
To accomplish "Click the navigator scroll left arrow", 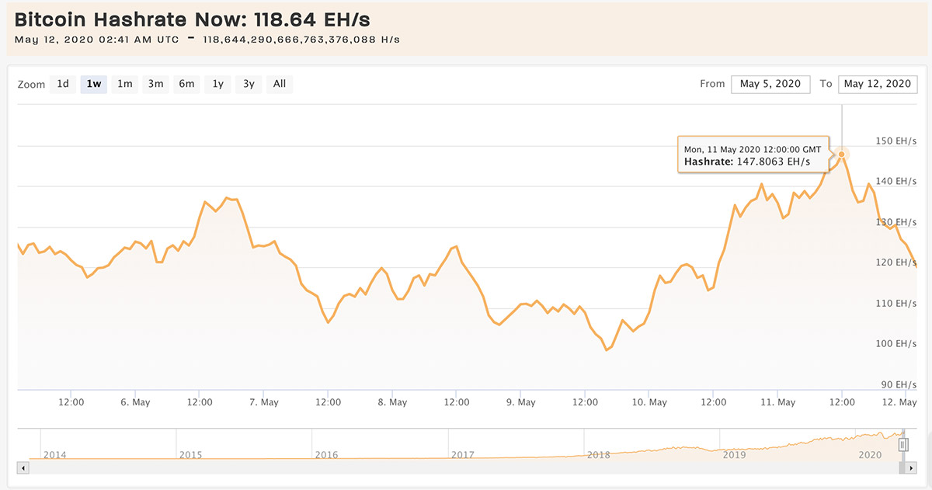I will pos(23,468).
